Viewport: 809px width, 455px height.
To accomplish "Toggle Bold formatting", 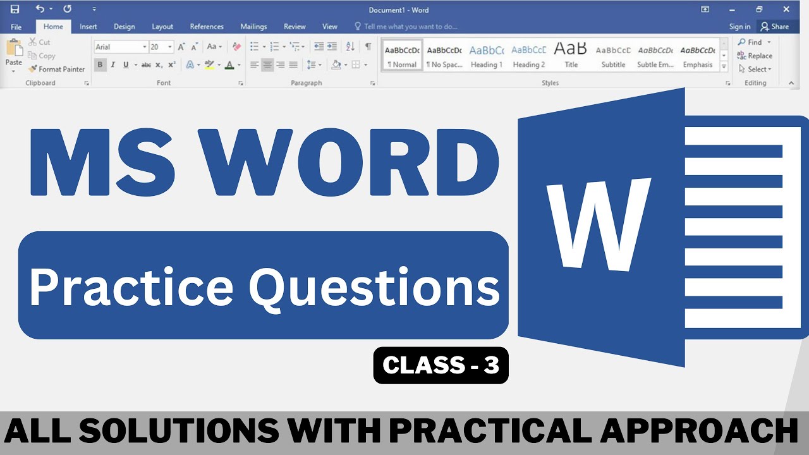I will coord(100,64).
